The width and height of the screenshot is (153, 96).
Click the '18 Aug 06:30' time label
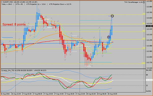tap(102, 94)
